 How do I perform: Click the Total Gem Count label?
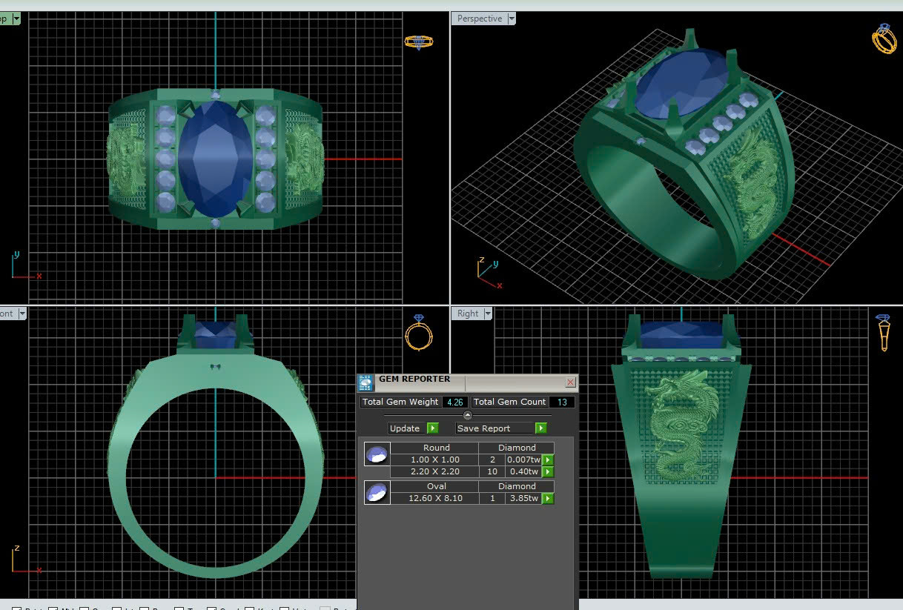click(510, 402)
